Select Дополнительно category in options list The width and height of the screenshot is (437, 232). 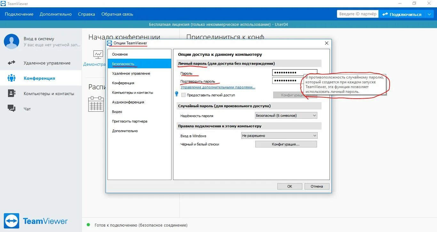tap(139, 131)
